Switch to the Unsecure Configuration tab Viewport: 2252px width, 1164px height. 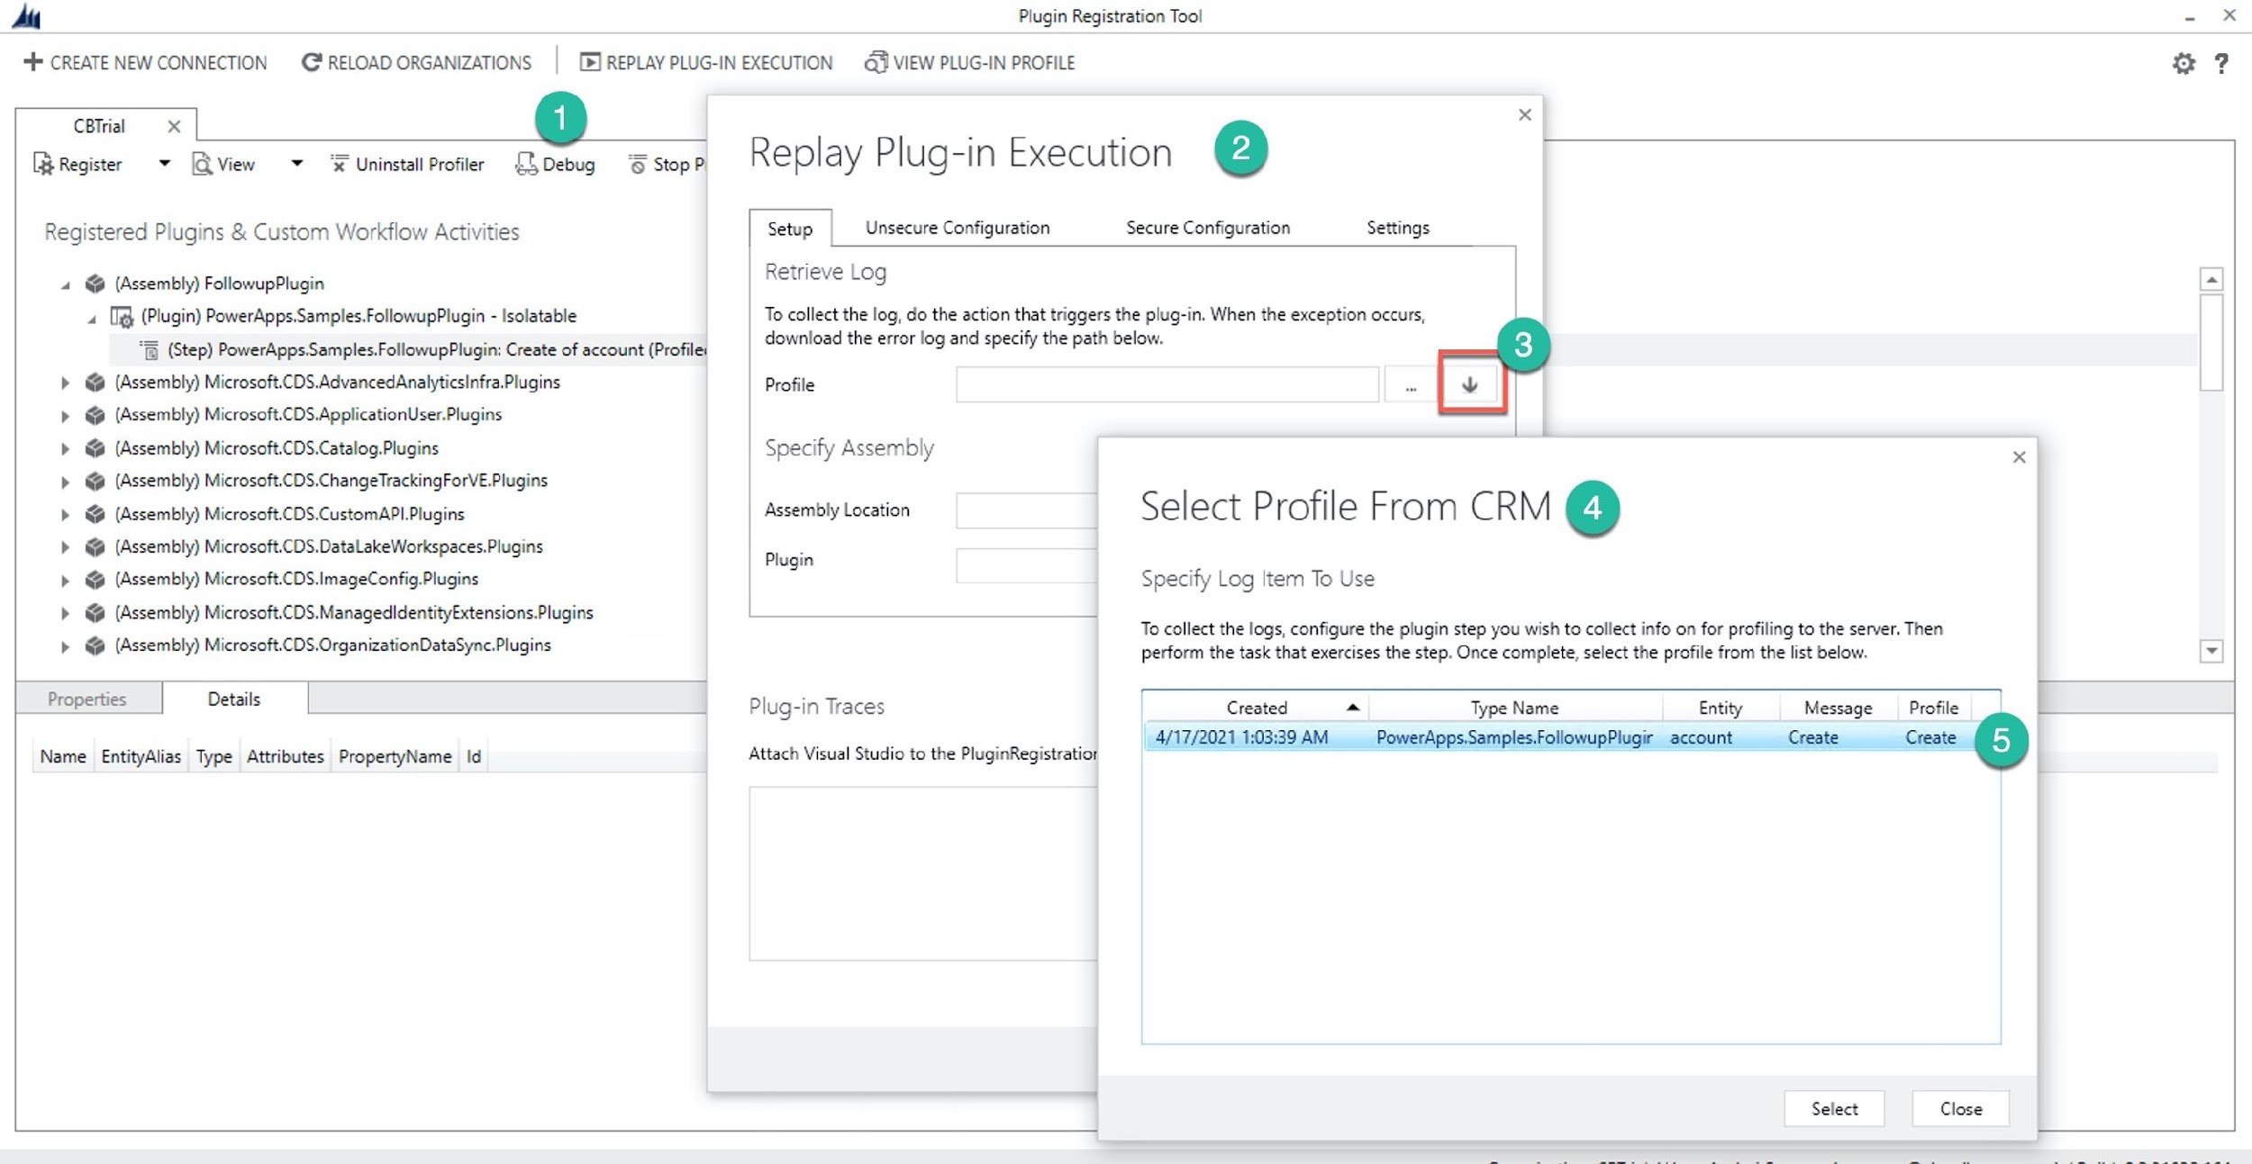point(958,228)
